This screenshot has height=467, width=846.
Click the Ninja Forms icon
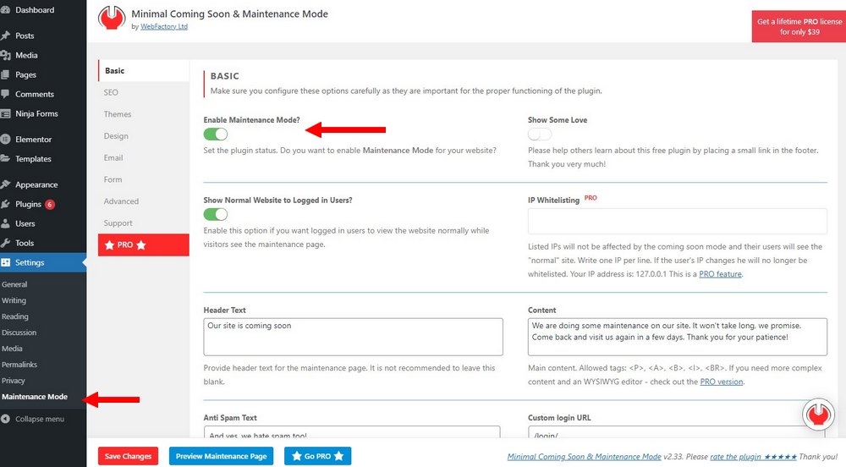click(5, 113)
